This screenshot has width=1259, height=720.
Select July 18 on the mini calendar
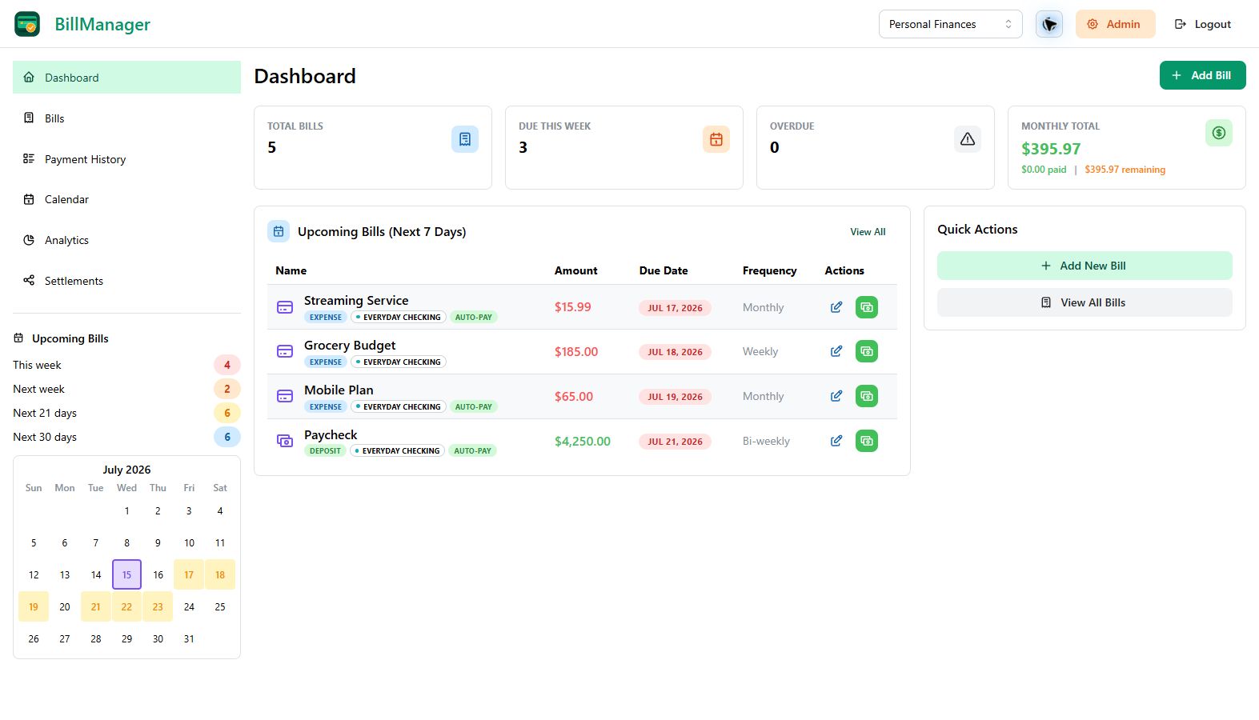[x=220, y=574]
